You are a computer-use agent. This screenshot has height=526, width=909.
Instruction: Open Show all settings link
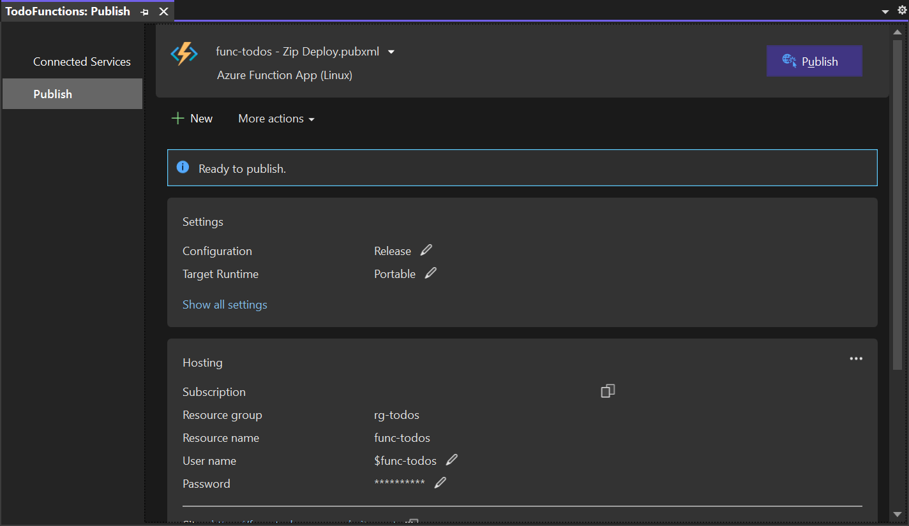pos(225,304)
